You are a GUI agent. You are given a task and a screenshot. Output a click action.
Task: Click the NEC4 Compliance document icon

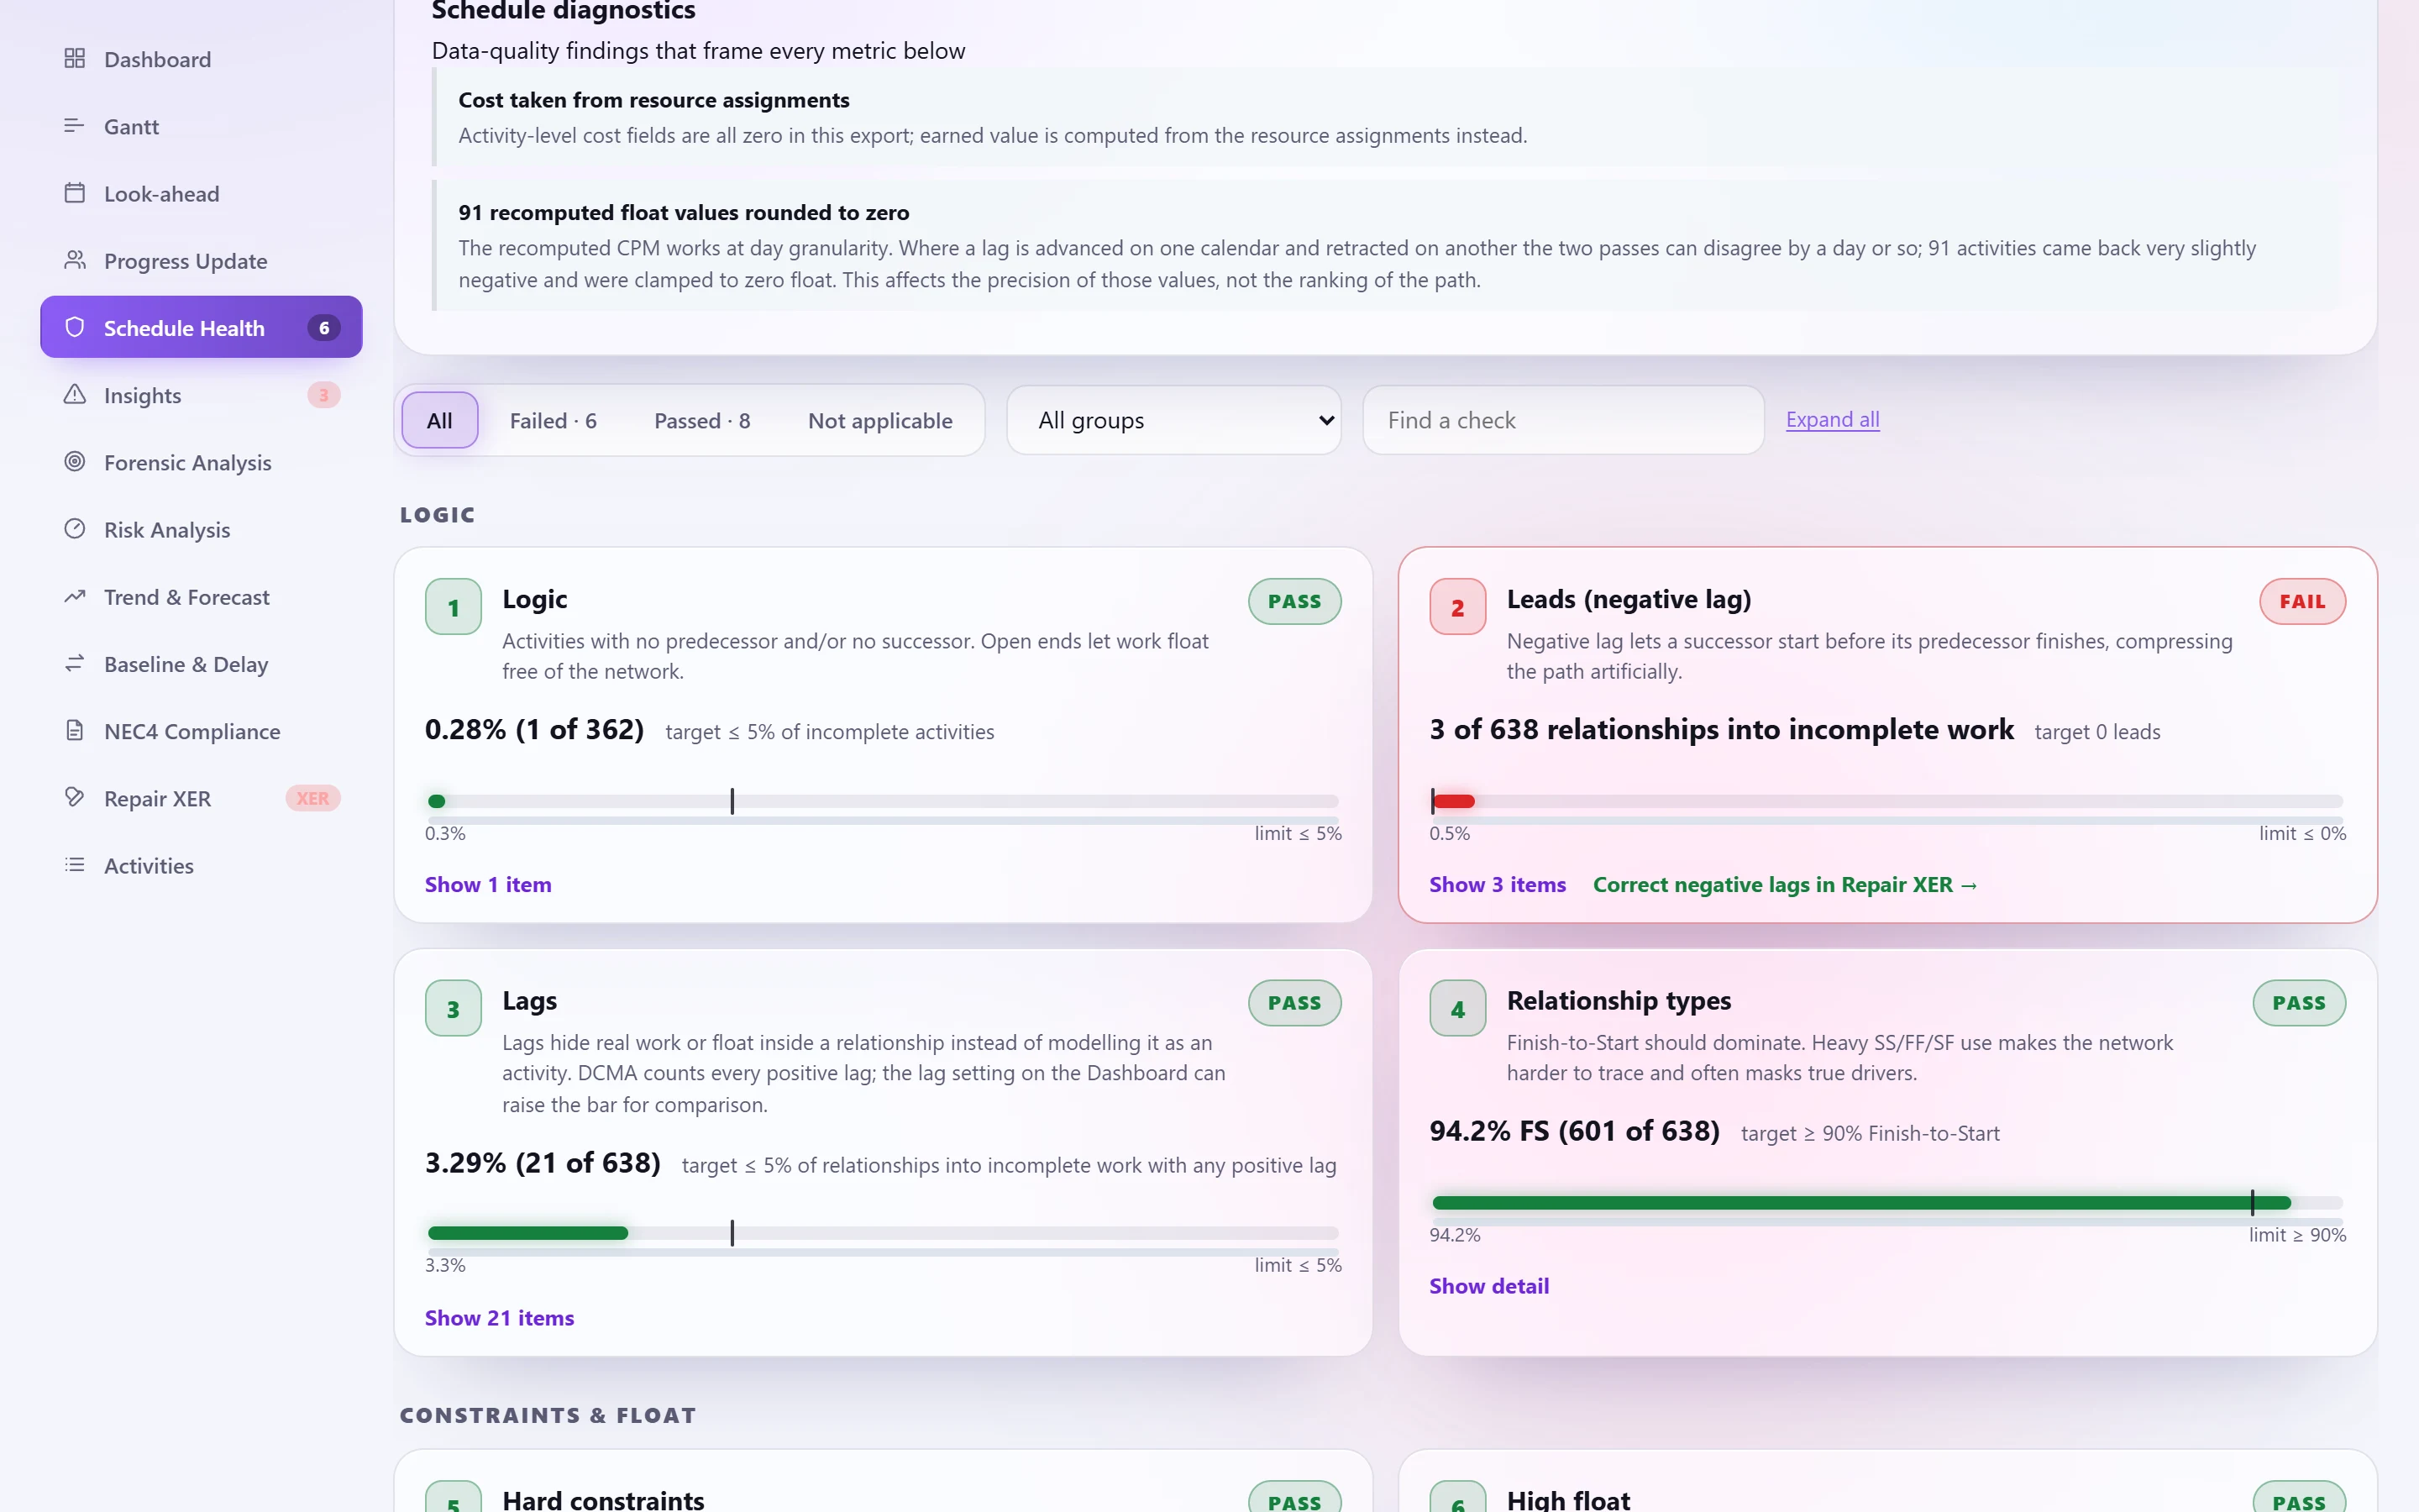coord(74,730)
